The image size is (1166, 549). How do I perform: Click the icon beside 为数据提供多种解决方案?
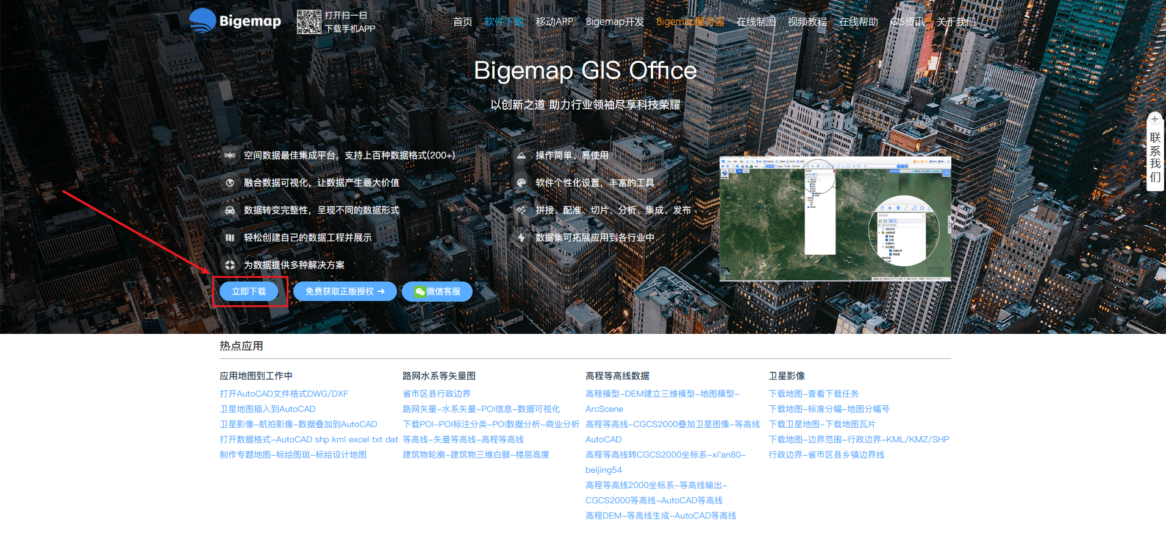coord(230,265)
